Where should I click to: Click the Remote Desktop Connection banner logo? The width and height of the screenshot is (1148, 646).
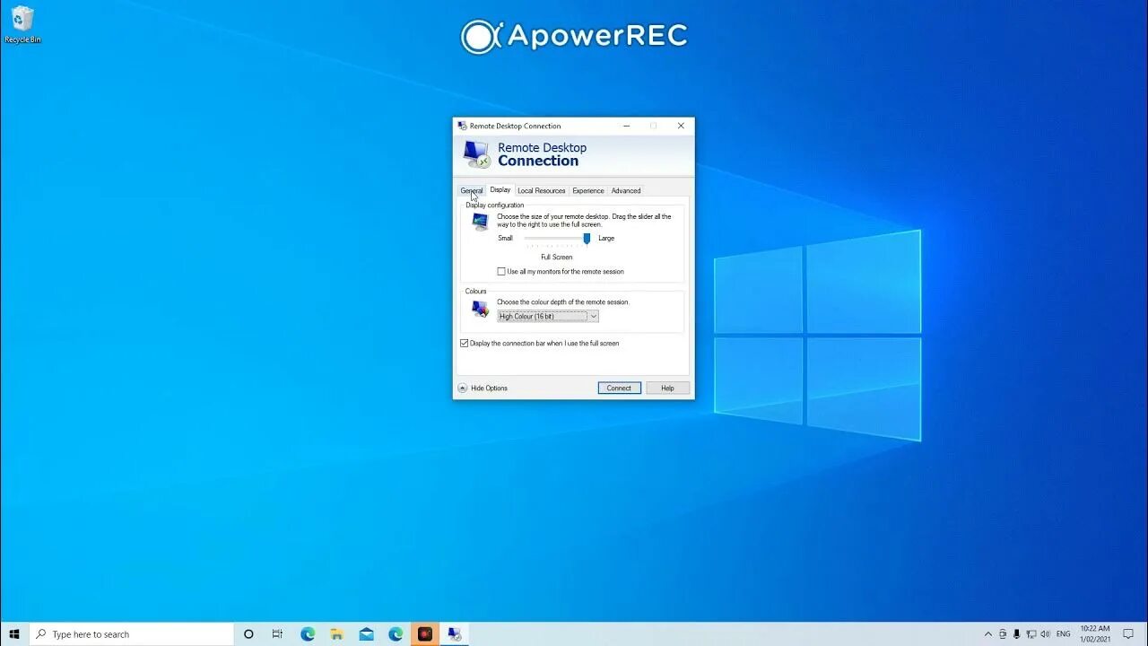point(477,154)
